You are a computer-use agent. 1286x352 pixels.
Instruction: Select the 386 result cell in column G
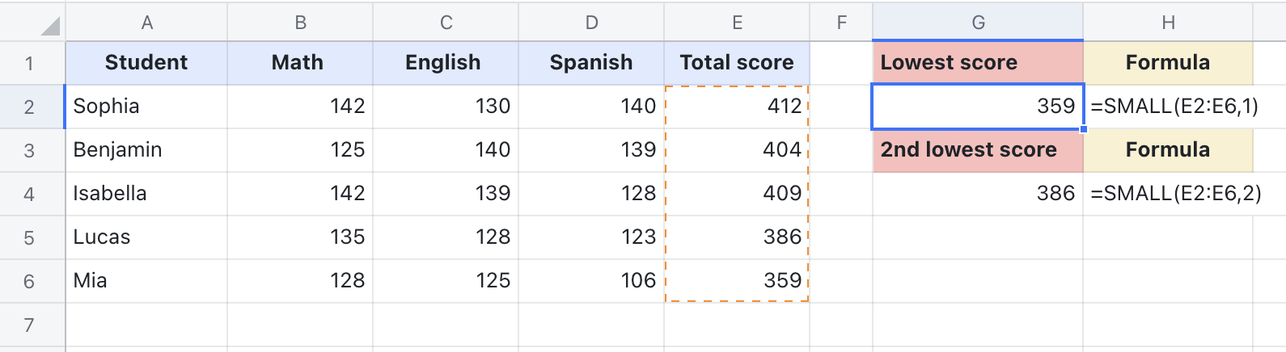[x=978, y=194]
